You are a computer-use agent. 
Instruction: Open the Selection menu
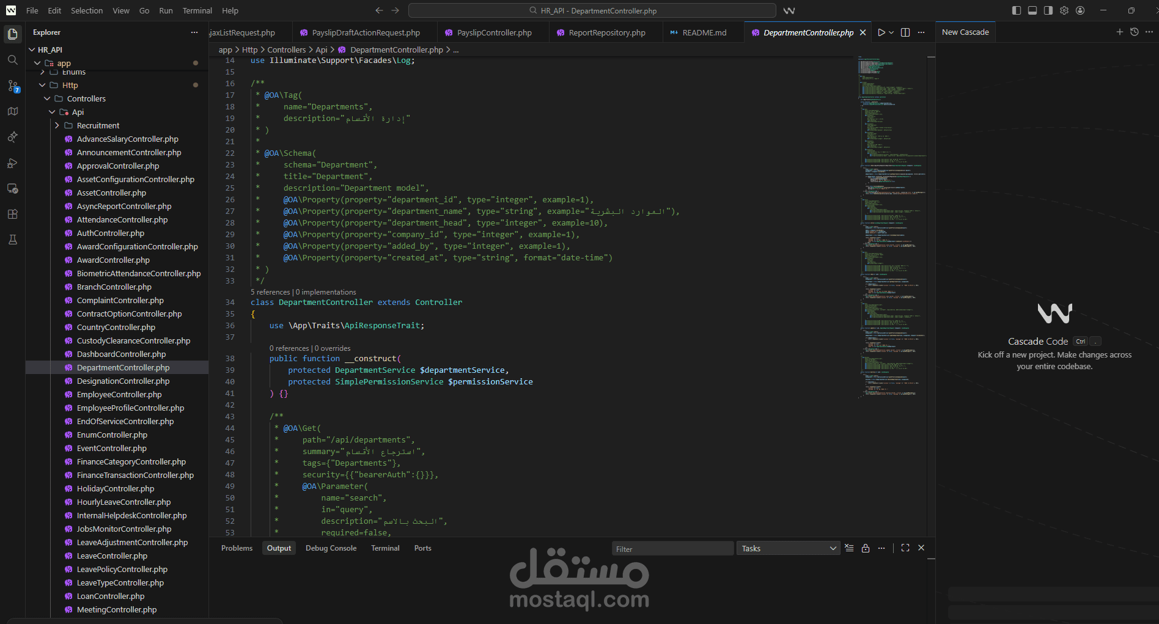point(87,10)
